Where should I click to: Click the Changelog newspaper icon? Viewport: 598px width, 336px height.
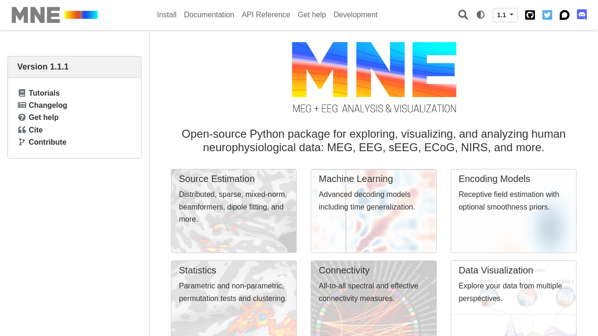(22, 105)
